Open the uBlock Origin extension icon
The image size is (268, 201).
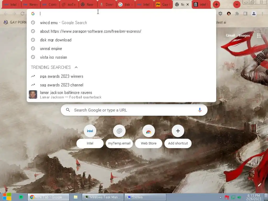pos(220,14)
